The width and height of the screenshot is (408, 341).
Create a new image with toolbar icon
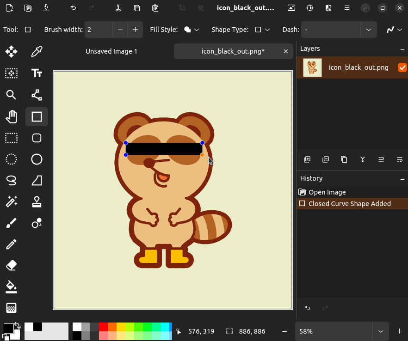(x=9, y=8)
